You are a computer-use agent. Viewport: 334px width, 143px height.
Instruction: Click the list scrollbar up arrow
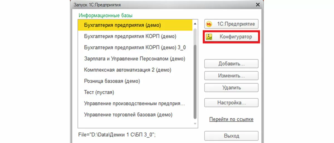tap(195, 24)
